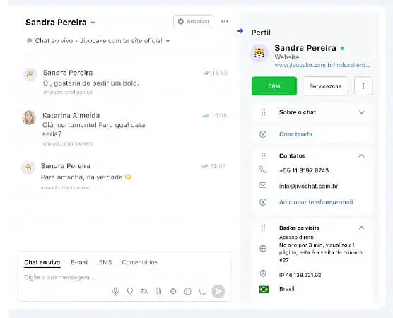The width and height of the screenshot is (393, 318).
Task: Expand the Sobre o chat section
Action: click(x=361, y=112)
